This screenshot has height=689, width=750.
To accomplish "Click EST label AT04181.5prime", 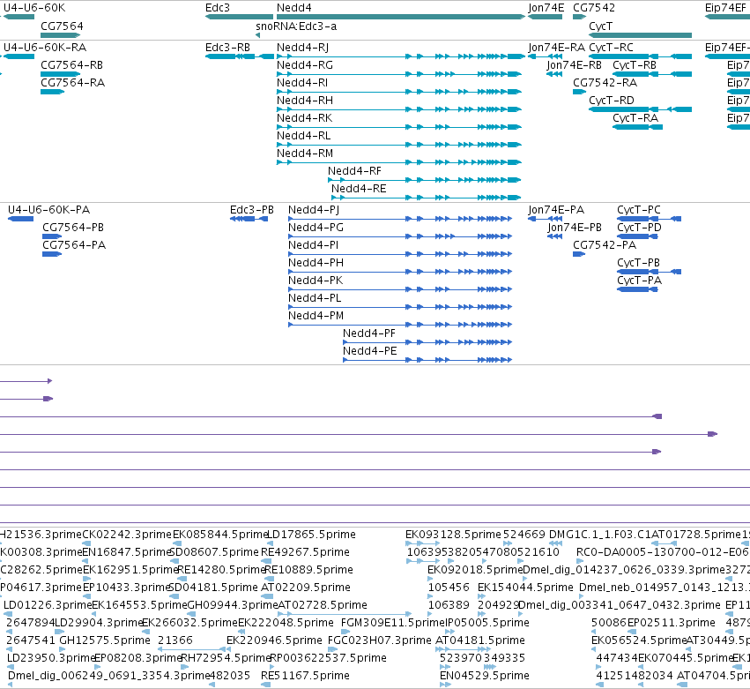I will pyautogui.click(x=480, y=640).
